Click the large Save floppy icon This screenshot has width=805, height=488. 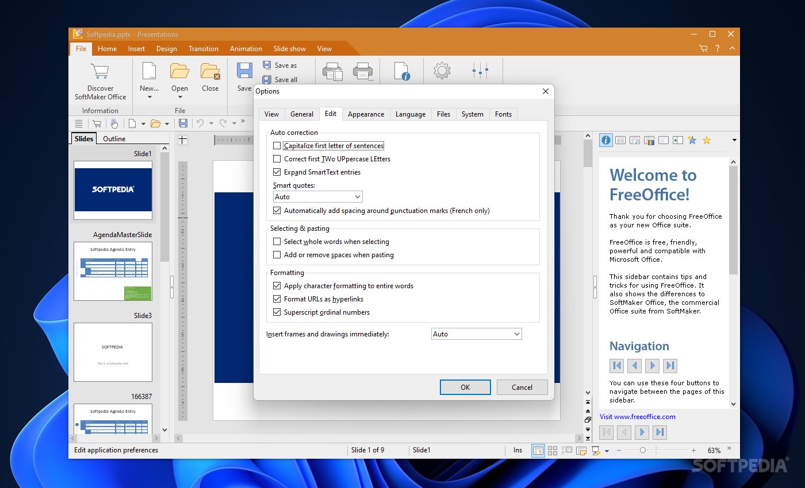tap(244, 71)
